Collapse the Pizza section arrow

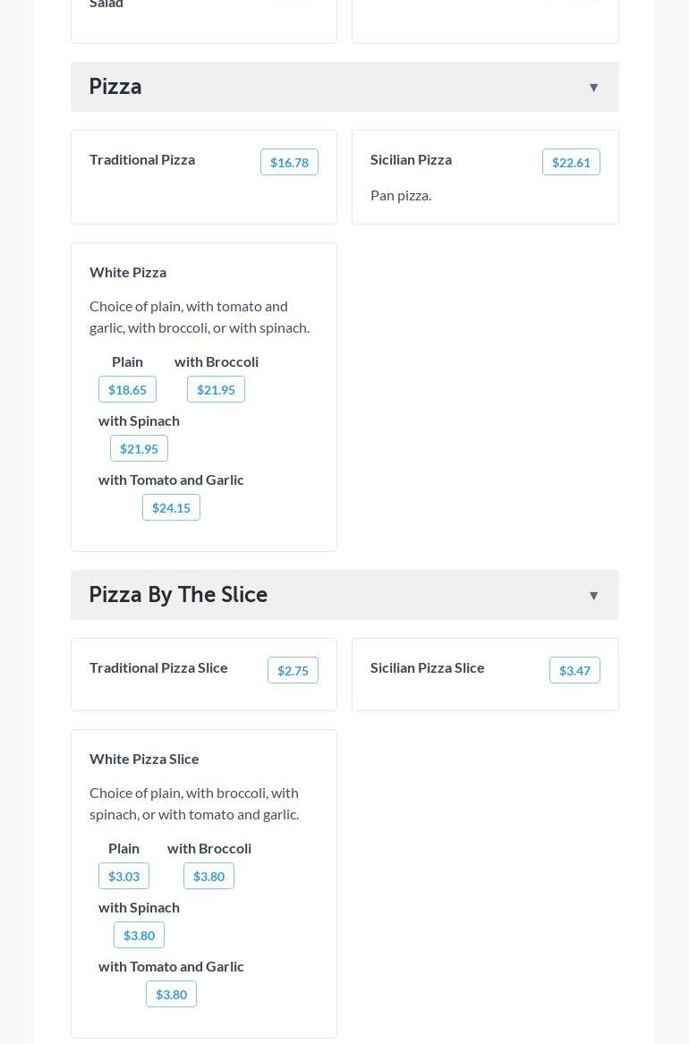(593, 88)
